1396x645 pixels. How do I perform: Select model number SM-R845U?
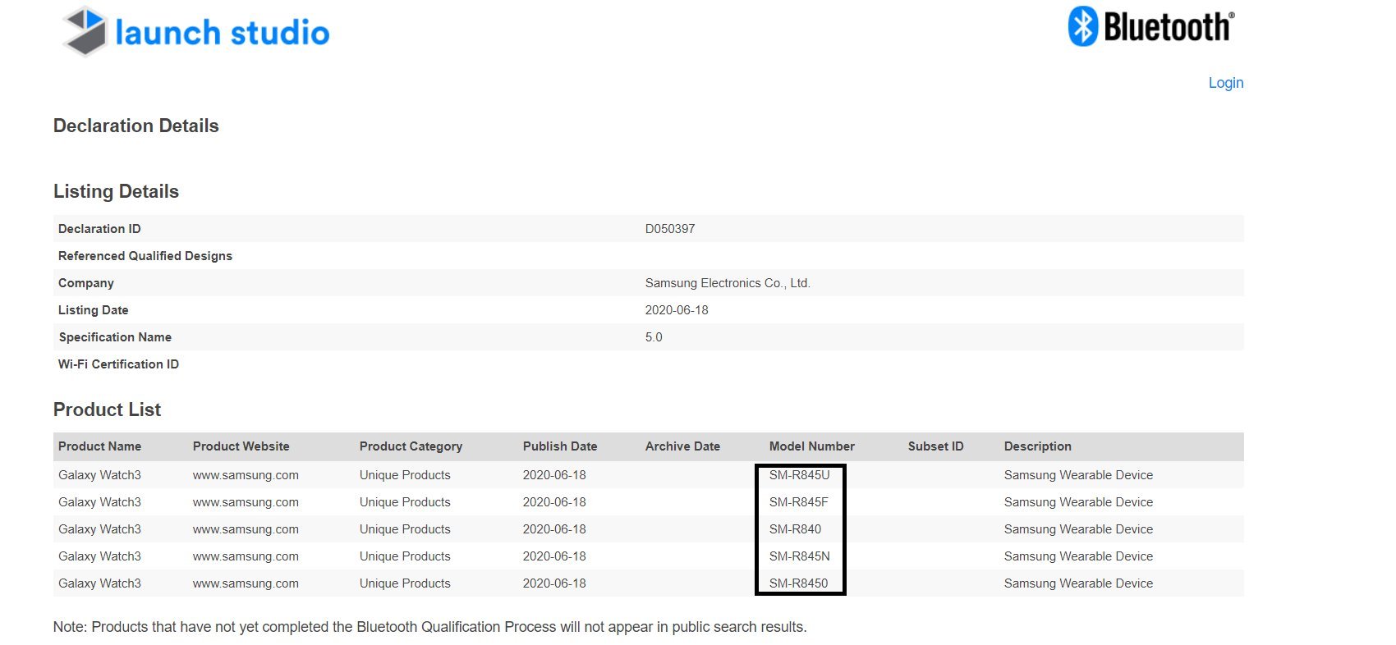click(799, 475)
